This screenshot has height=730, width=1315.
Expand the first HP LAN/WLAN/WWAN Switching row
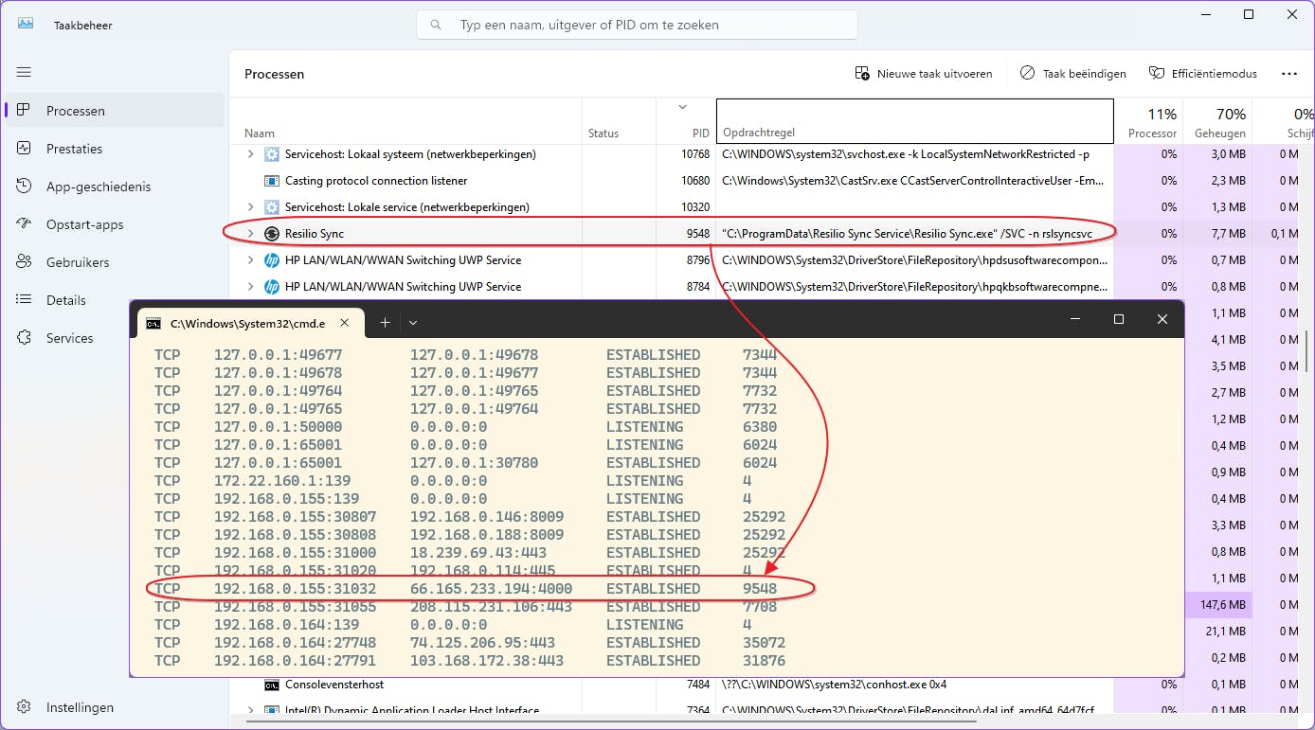250,260
